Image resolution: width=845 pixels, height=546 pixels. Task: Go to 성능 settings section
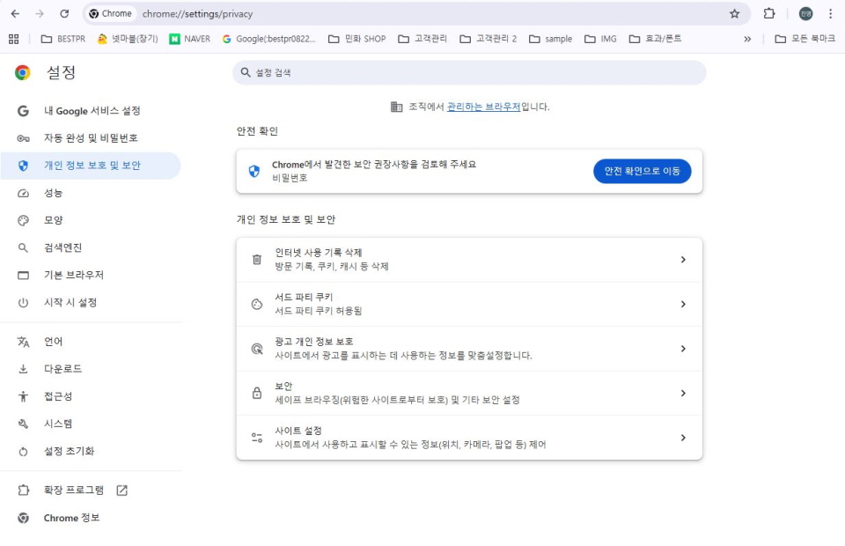[x=54, y=193]
